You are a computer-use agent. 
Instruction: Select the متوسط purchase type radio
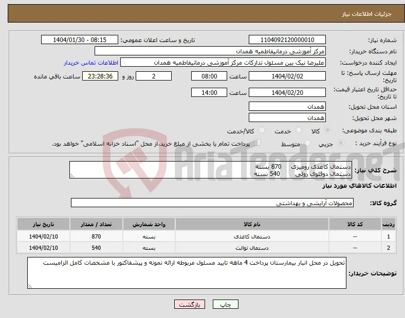[307, 143]
